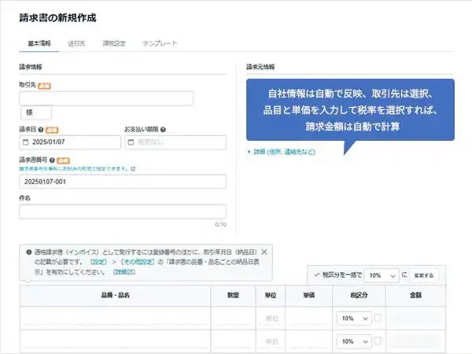Viewport: 472px width, 354px height.
Task: Focus the 件名 subject field
Action: [x=123, y=212]
